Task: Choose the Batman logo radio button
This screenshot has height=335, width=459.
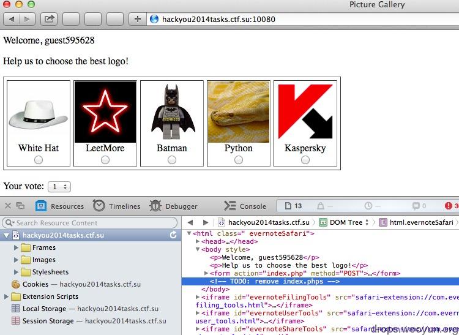Action: (172, 160)
